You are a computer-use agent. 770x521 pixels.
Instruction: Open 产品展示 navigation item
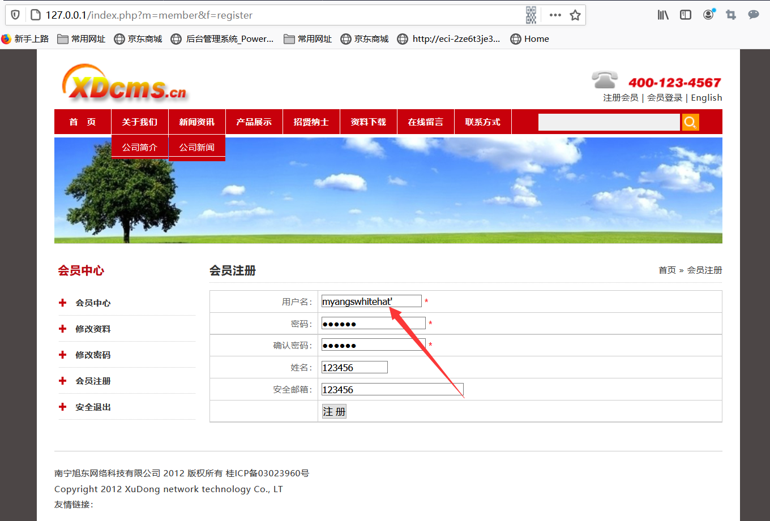click(x=254, y=122)
